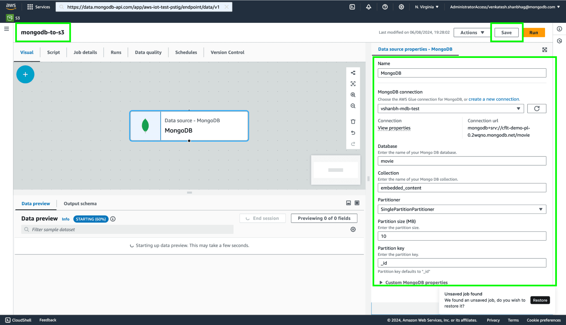Image resolution: width=566 pixels, height=325 pixels.
Task: Click the zoom in canvas icon
Action: pos(353,95)
